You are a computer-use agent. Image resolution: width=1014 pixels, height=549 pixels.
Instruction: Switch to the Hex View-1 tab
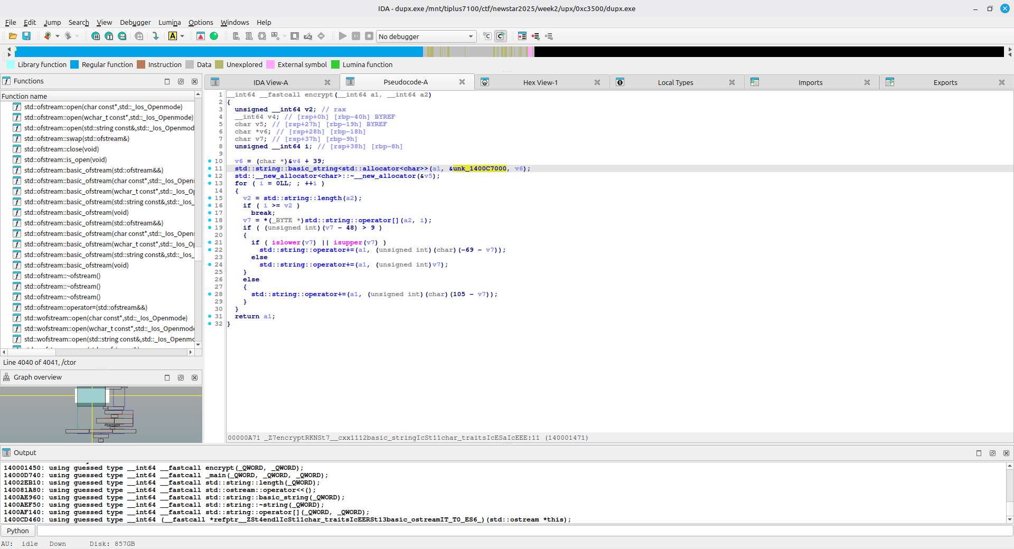pos(540,82)
